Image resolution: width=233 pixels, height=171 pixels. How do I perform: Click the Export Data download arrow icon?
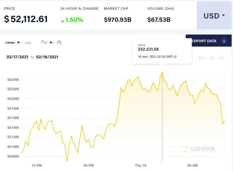pyautogui.click(x=224, y=41)
